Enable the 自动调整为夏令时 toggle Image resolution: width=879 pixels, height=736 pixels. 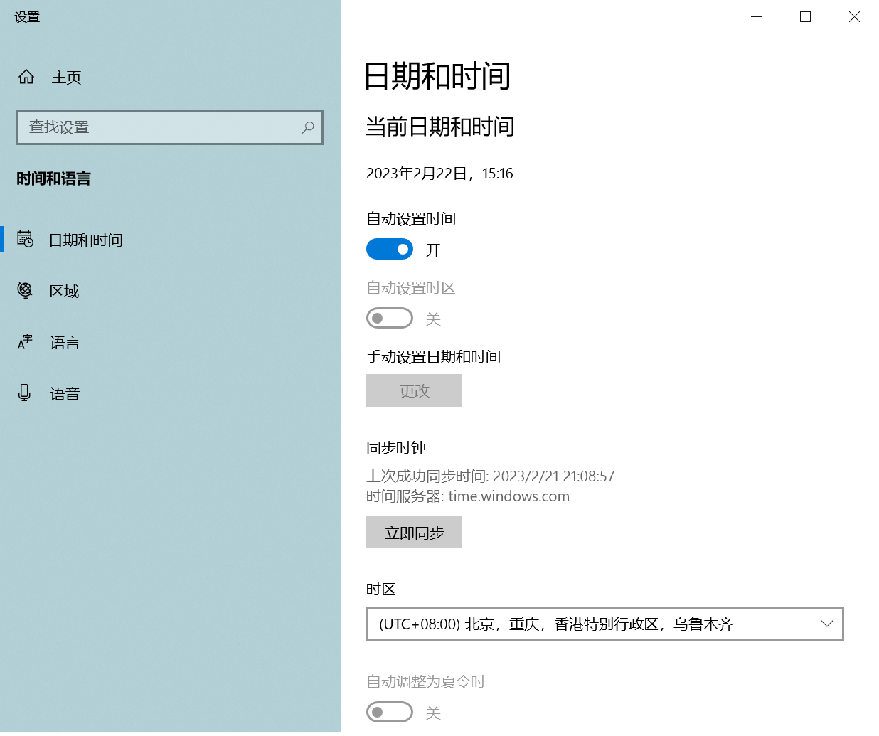[390, 712]
